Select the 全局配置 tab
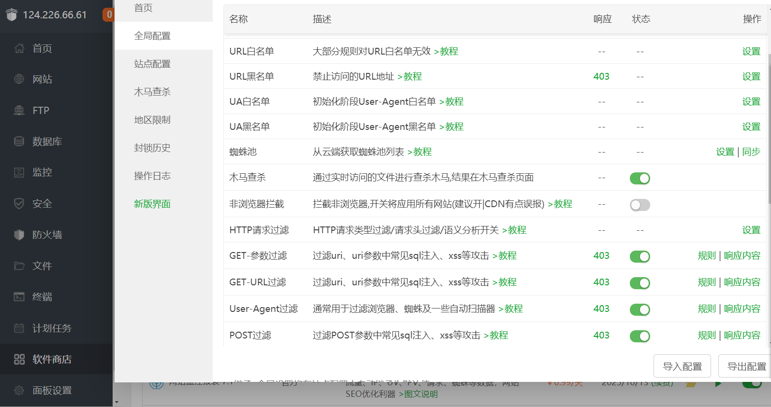771x407 pixels. tap(163, 36)
